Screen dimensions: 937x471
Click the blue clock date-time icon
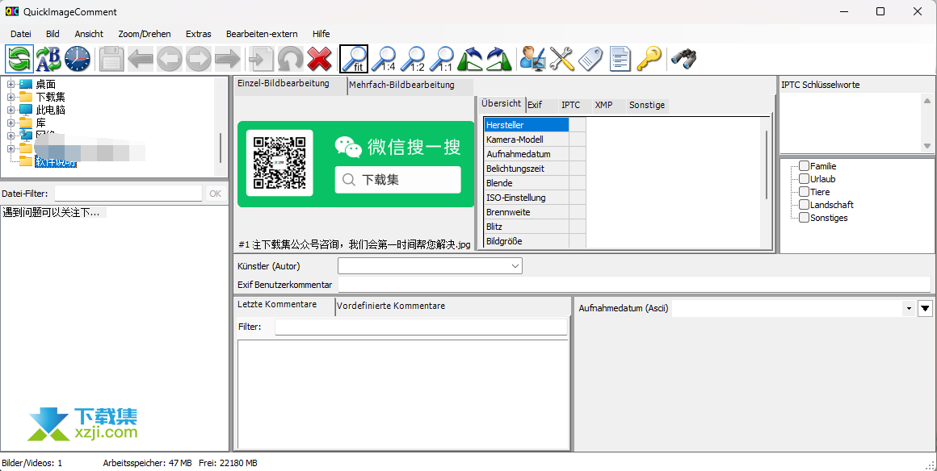tap(78, 59)
